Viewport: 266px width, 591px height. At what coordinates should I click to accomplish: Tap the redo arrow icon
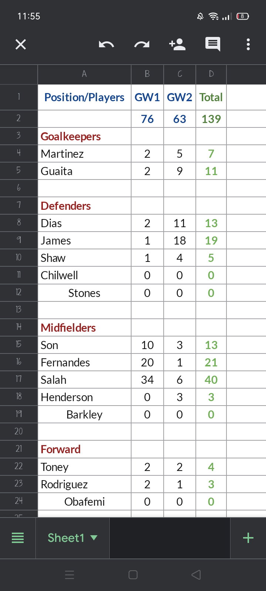[x=142, y=45]
